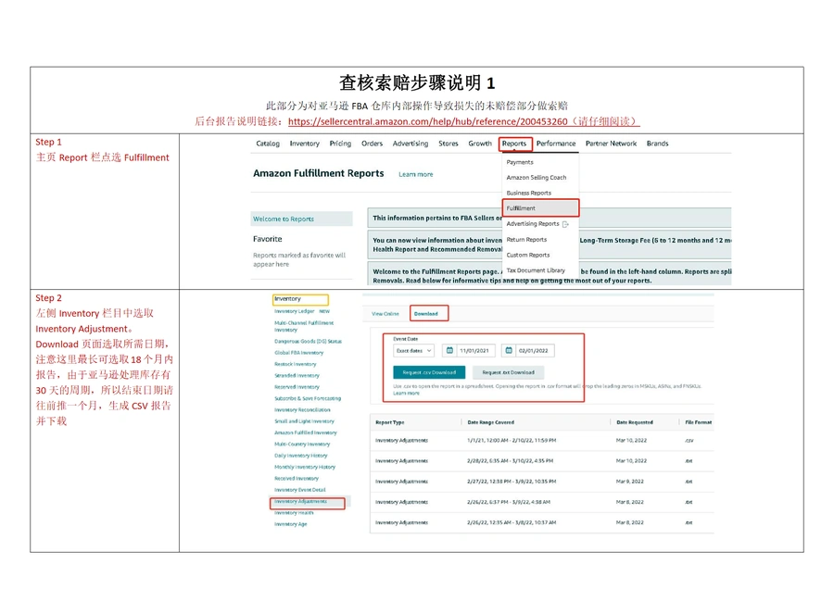Open Small and Light Inventory link
The width and height of the screenshot is (834, 589).
[304, 421]
